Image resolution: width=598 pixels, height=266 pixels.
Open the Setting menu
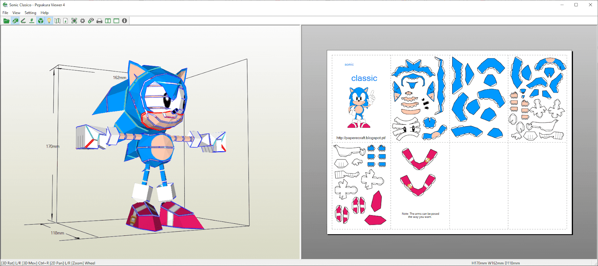click(x=30, y=13)
